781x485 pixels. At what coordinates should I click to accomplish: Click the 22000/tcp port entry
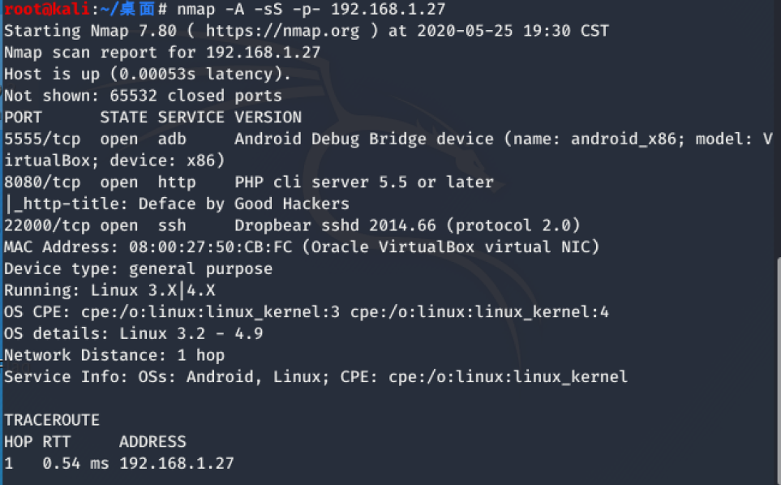tap(47, 225)
